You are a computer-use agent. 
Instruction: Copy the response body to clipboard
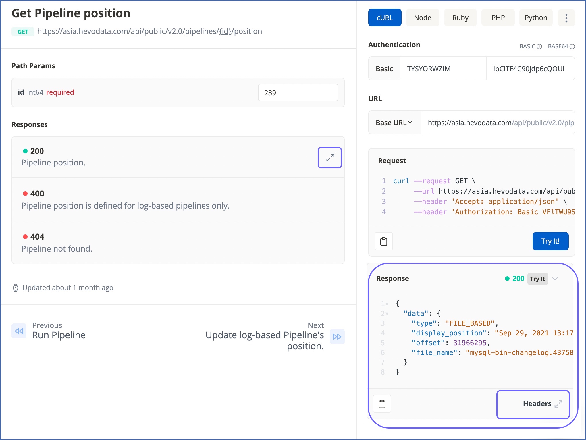coord(382,404)
